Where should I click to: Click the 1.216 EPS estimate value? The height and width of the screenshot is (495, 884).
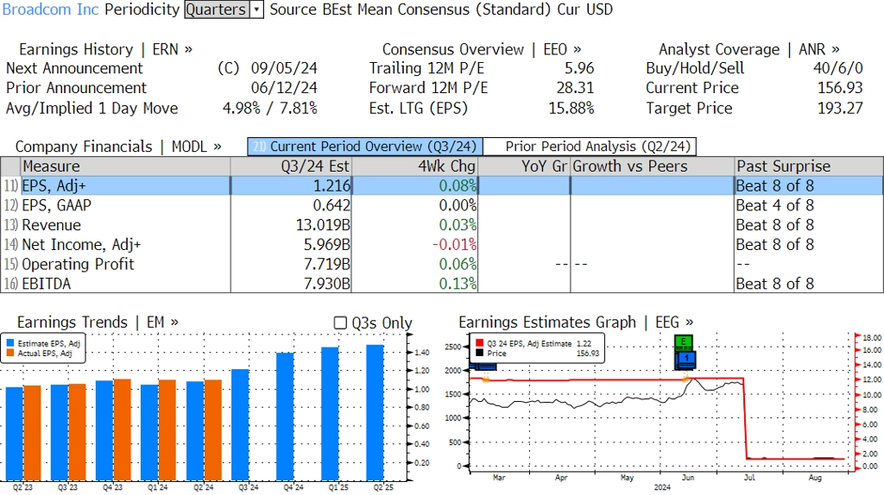coord(331,185)
